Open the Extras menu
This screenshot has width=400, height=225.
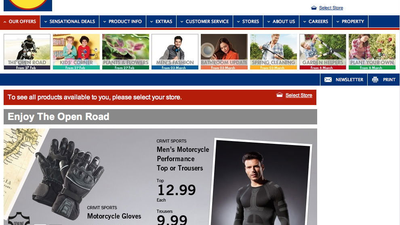pyautogui.click(x=161, y=21)
